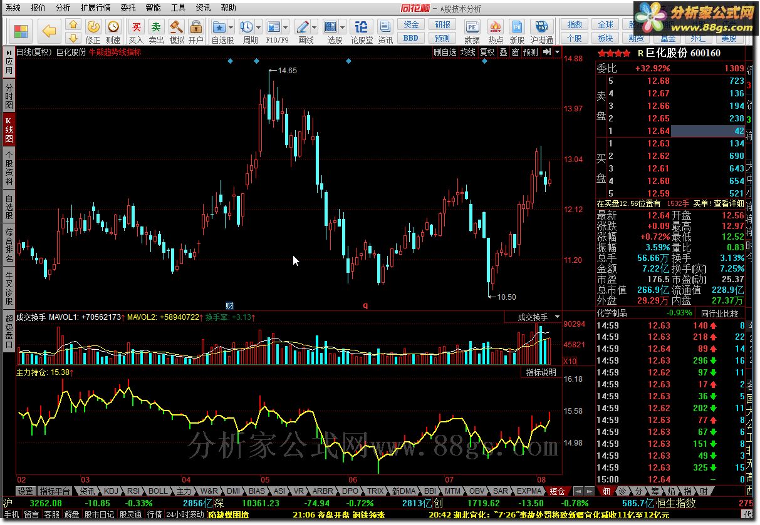Switch to the 分时图 side tab

(9, 96)
